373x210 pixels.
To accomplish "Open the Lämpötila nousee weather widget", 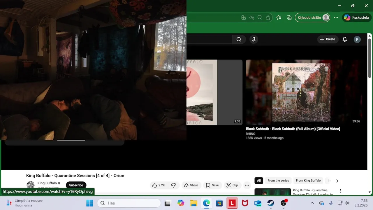I will point(25,203).
